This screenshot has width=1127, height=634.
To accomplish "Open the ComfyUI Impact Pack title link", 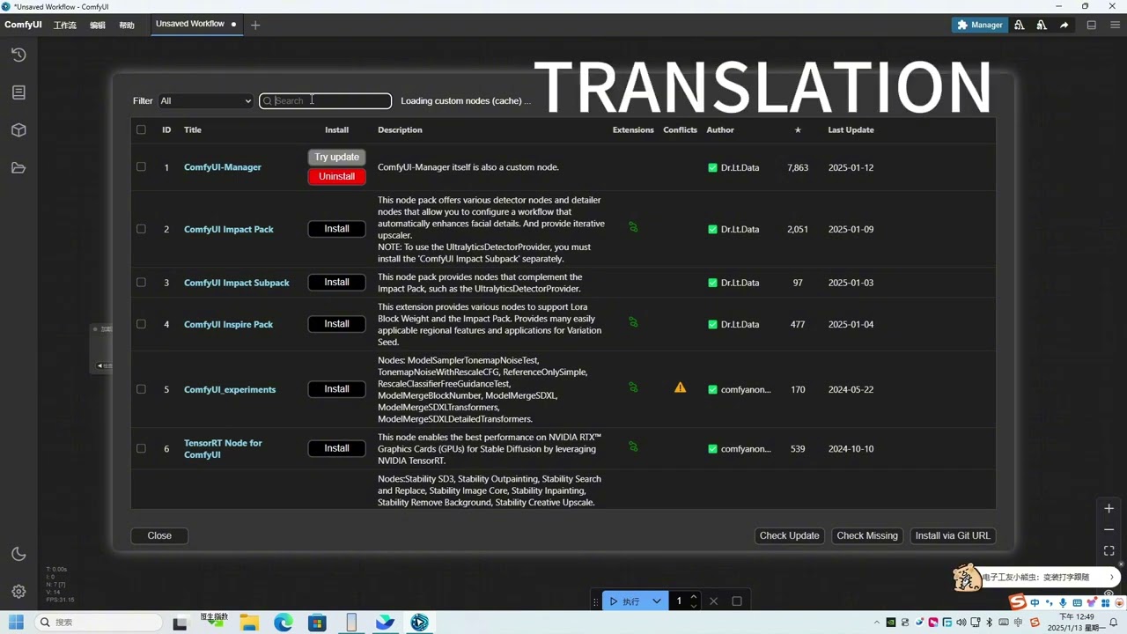I will tap(229, 229).
